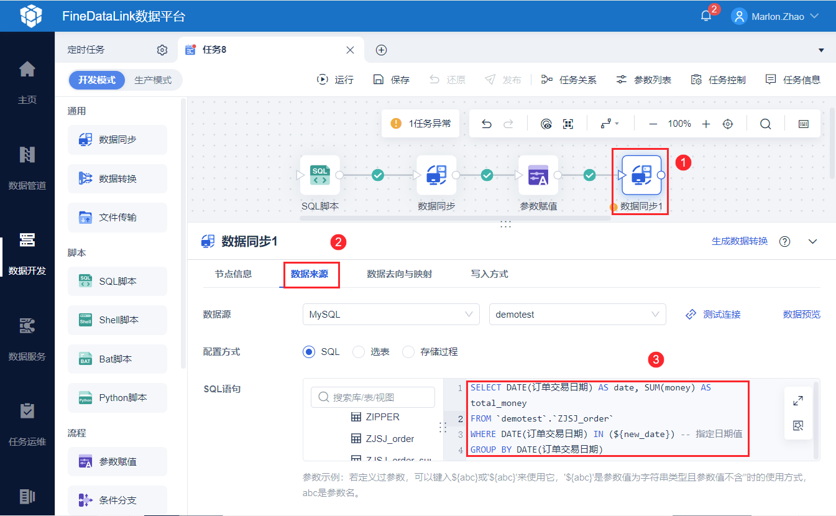
Task: Run the task with 运行
Action: click(x=335, y=80)
